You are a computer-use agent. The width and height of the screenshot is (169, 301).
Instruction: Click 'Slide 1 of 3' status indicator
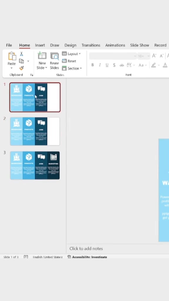[x=11, y=257]
